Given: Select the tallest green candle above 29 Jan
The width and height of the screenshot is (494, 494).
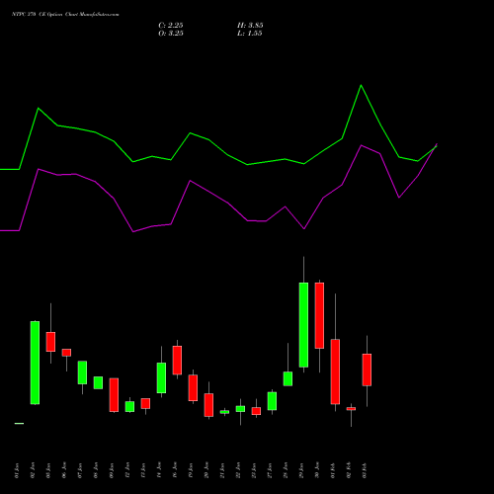Looking at the screenshot, I should pos(303,325).
